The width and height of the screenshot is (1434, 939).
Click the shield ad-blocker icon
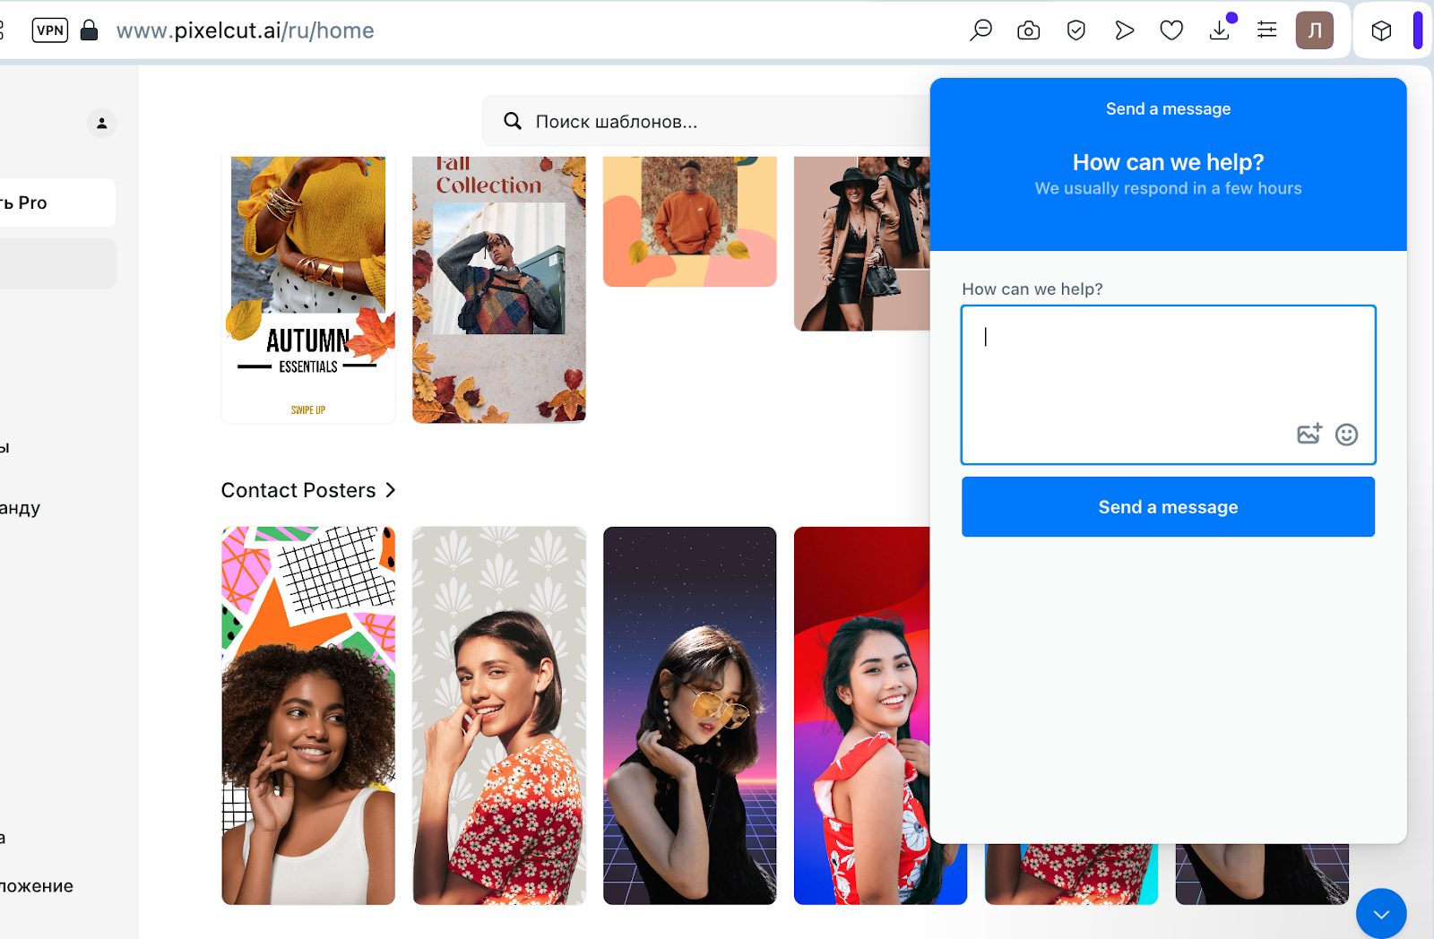(x=1076, y=30)
